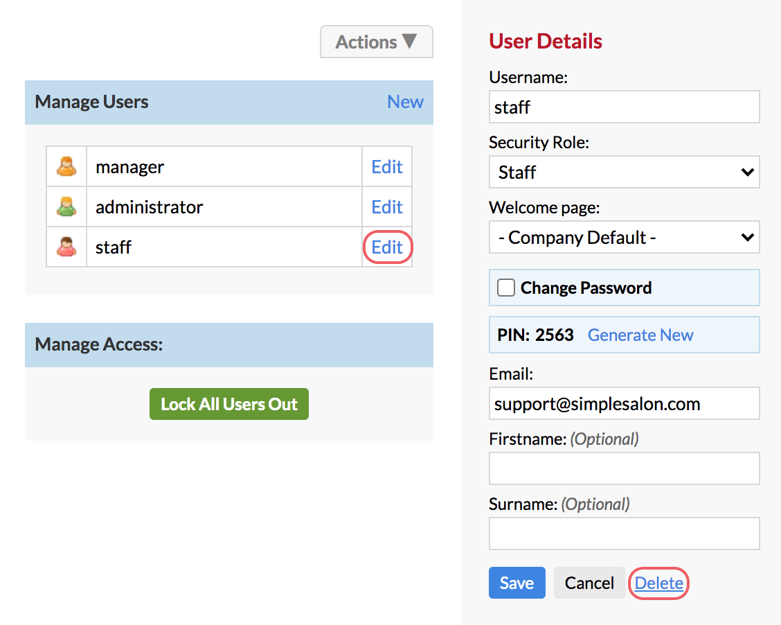Focus the Surname input field

click(x=624, y=534)
